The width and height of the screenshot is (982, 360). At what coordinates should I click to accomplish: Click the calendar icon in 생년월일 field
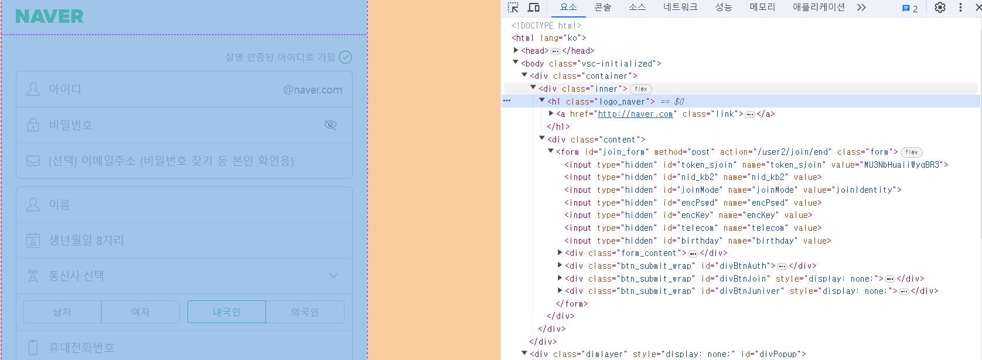pos(33,240)
